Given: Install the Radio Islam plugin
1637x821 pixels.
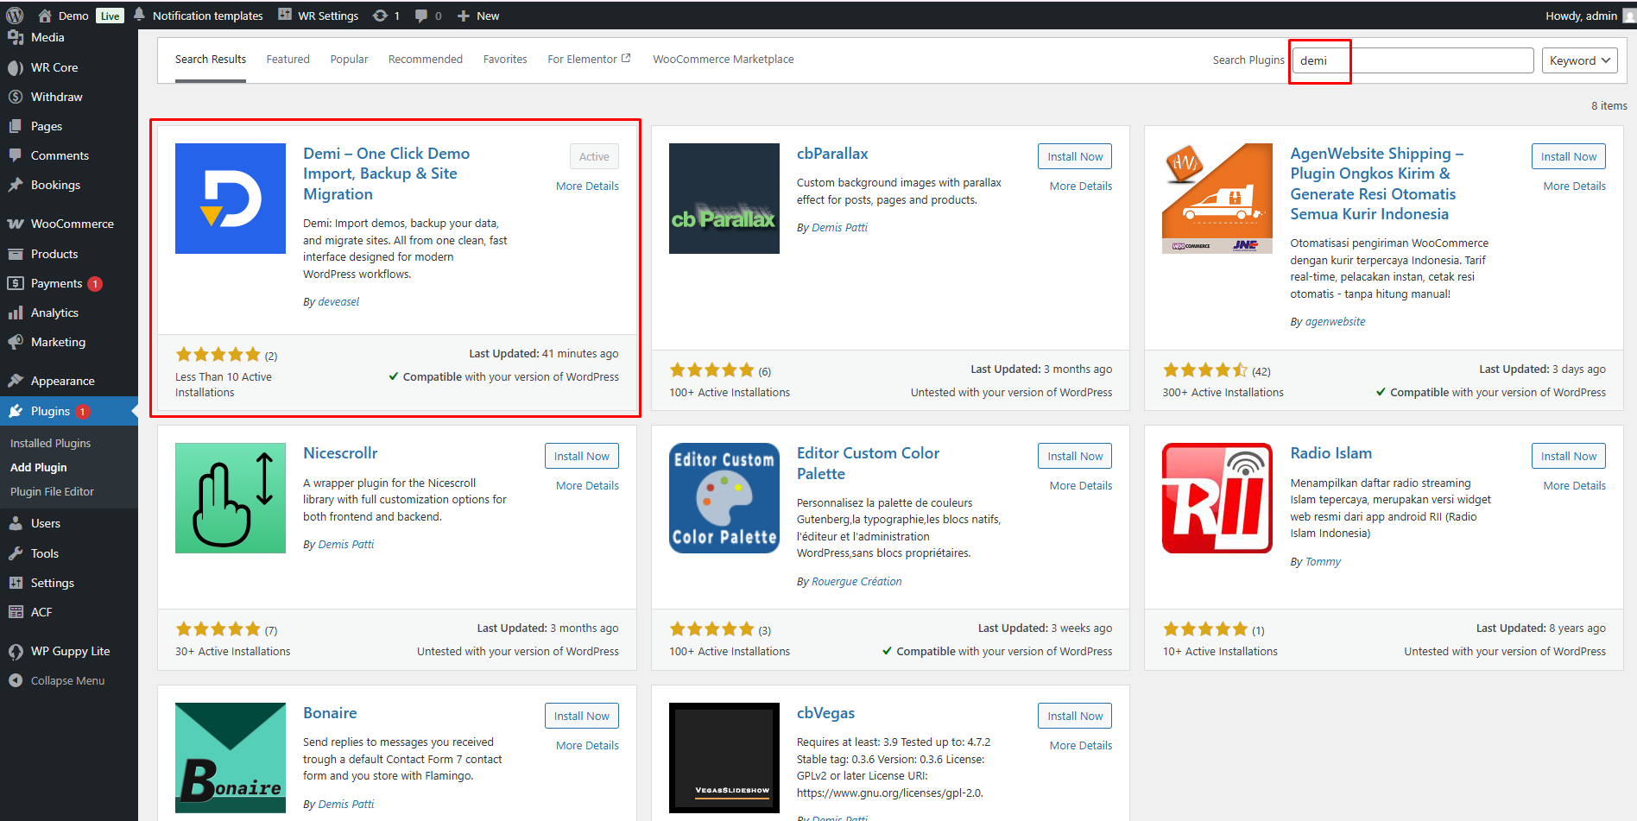Looking at the screenshot, I should click(x=1568, y=456).
